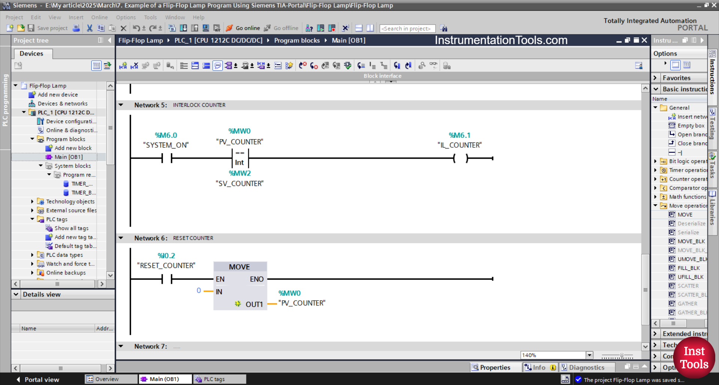The width and height of the screenshot is (719, 385).
Task: Collapse the Basic instructions panel
Action: tap(656, 89)
